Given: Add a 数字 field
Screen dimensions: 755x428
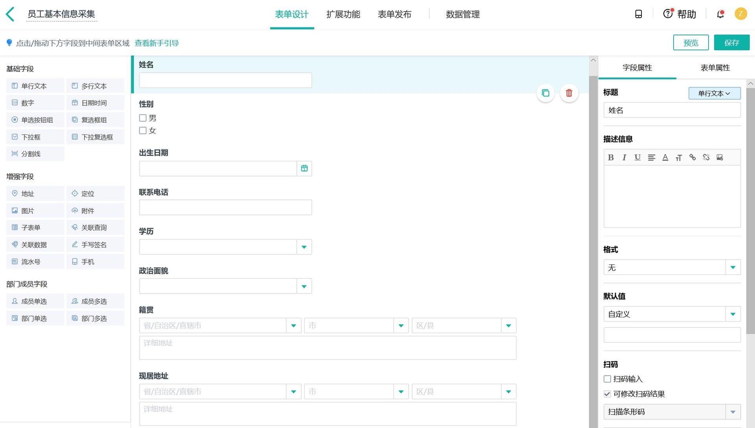Looking at the screenshot, I should pyautogui.click(x=35, y=103).
